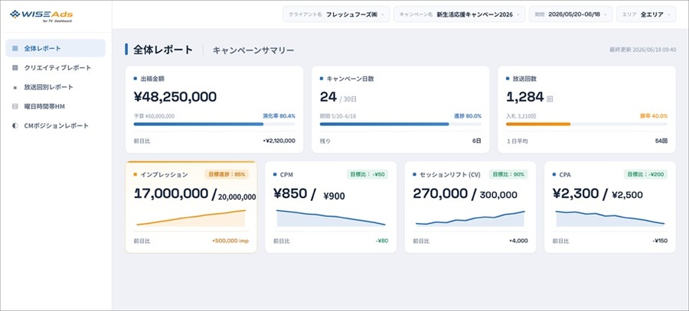
Task: Click the 消化率 80.4% label
Action: (279, 116)
